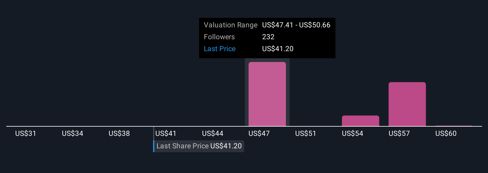
Task: Select the US$54 axis label
Action: click(352, 133)
